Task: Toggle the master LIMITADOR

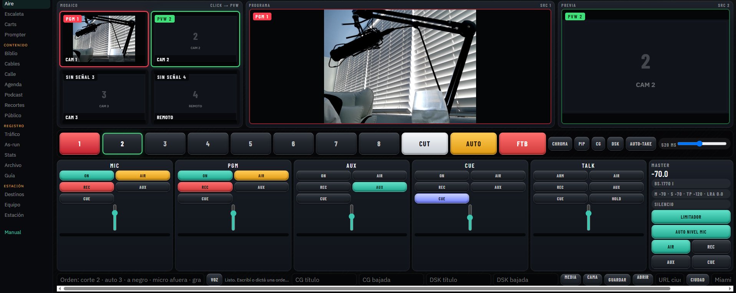Action: coord(691,217)
